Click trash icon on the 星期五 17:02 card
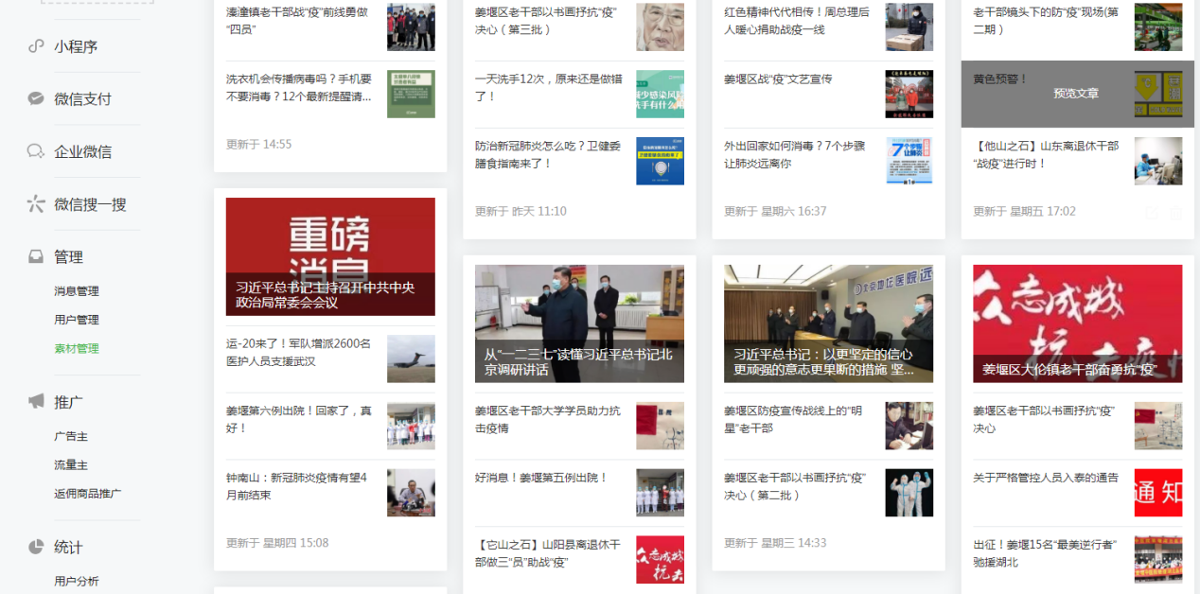Viewport: 1200px width, 594px height. tap(1175, 212)
